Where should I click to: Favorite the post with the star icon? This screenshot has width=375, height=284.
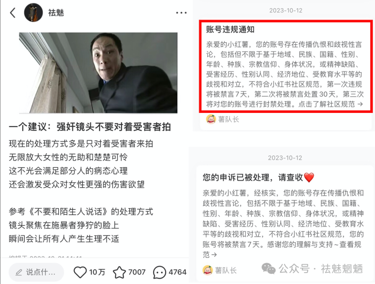click(119, 272)
